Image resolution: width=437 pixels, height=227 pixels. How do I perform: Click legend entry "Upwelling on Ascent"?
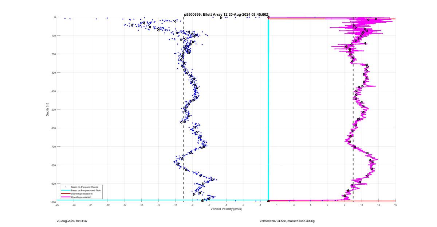point(82,197)
